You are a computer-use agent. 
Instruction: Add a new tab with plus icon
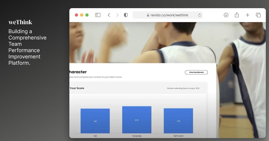click(247, 15)
